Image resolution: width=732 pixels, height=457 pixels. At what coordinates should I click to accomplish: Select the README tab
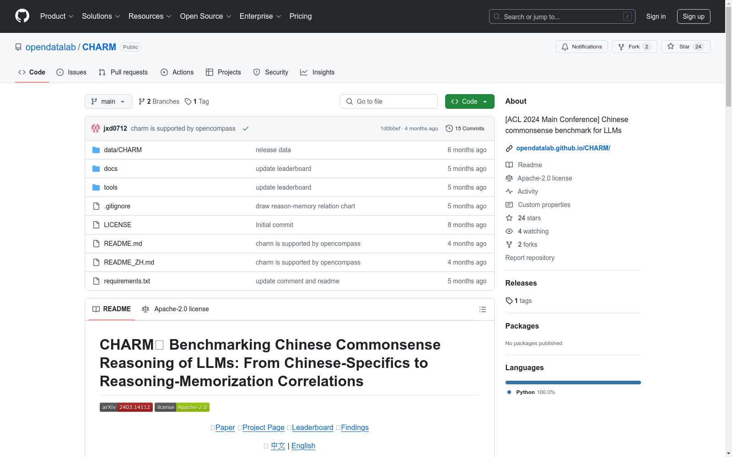[112, 309]
